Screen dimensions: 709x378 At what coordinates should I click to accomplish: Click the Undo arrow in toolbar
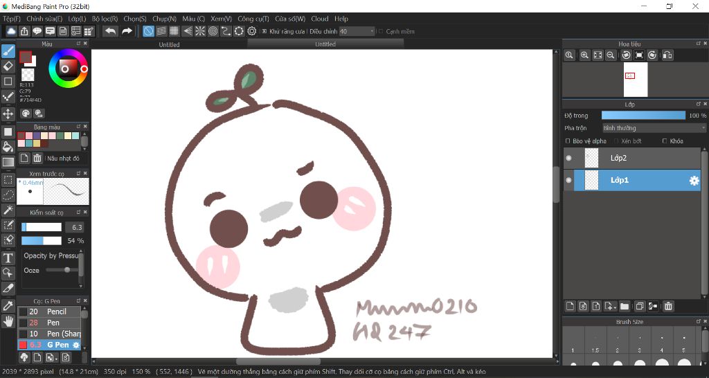[110, 31]
